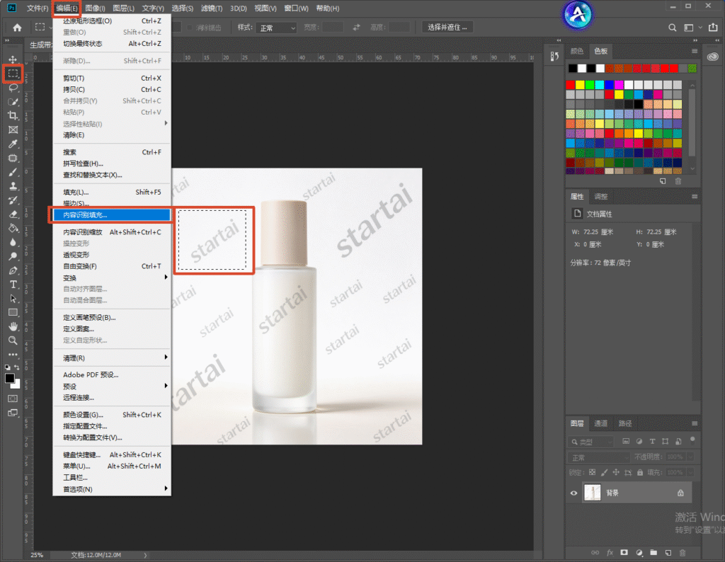Hide the 背景 layer with eye icon
This screenshot has width=725, height=562.
point(573,493)
